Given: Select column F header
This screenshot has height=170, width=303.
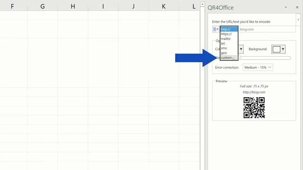Looking at the screenshot, I should (12, 7).
